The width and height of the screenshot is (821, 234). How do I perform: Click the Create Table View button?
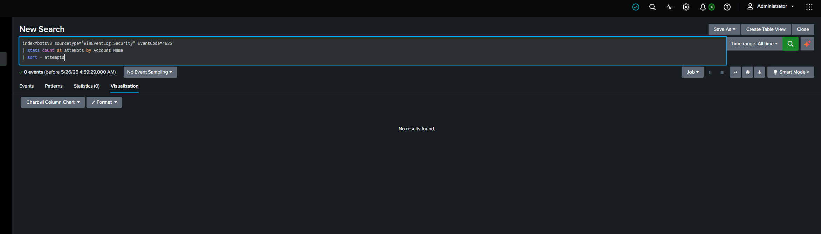766,29
